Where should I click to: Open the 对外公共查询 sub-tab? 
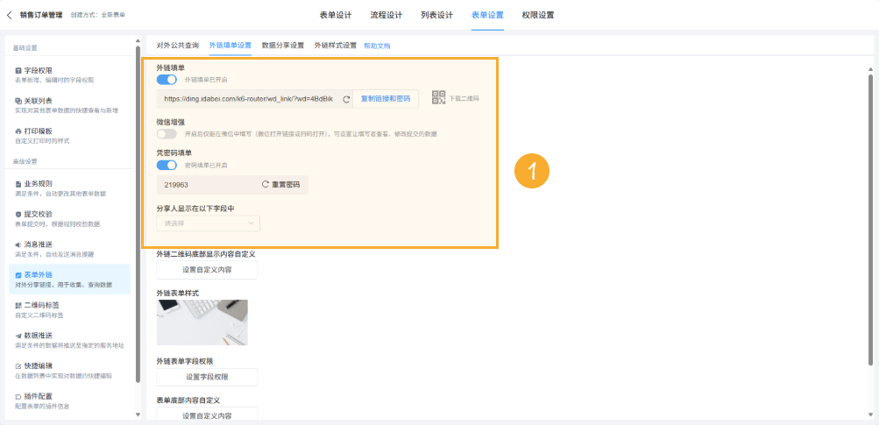click(x=177, y=46)
